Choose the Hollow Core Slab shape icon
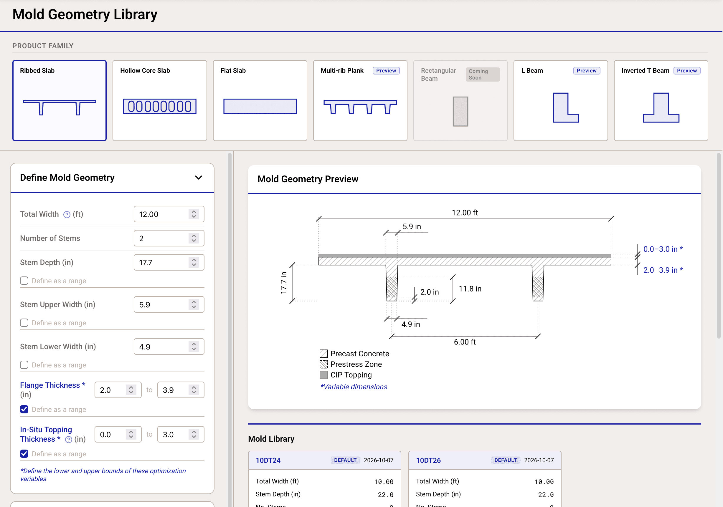Screen dimensions: 723x507 [160, 106]
